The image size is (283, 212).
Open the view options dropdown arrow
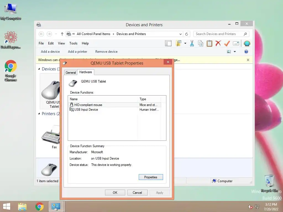(x=235, y=52)
